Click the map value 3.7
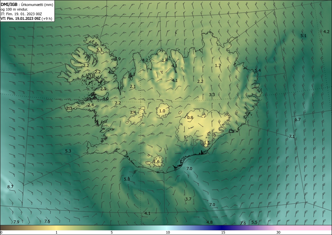This screenshot has height=235, width=332. (188, 199)
